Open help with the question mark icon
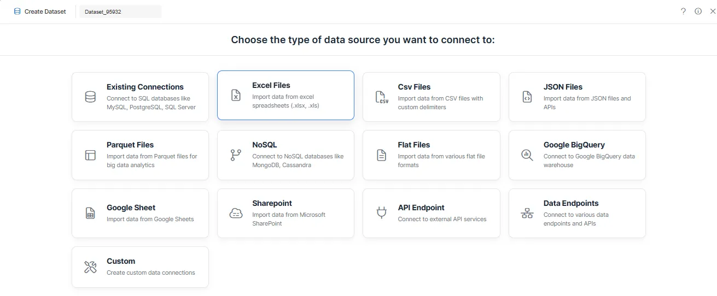 pyautogui.click(x=684, y=11)
